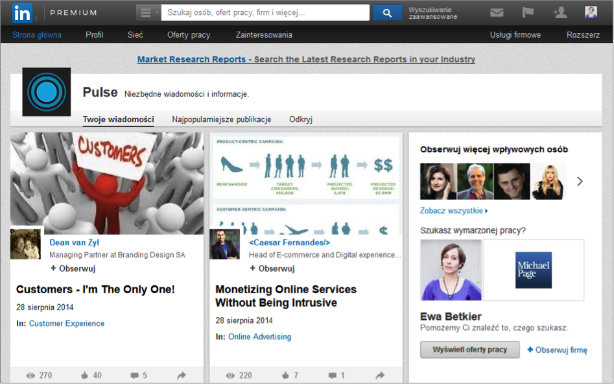
Task: Open the Online Advertising channel link
Action: pyautogui.click(x=259, y=337)
